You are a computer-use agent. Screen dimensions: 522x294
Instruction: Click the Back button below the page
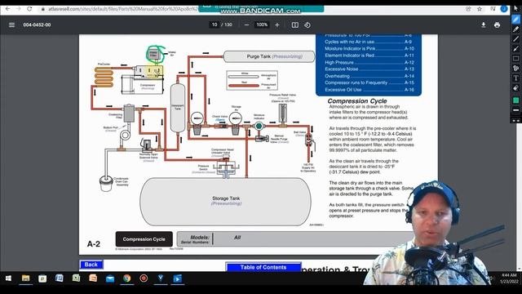coord(91,265)
